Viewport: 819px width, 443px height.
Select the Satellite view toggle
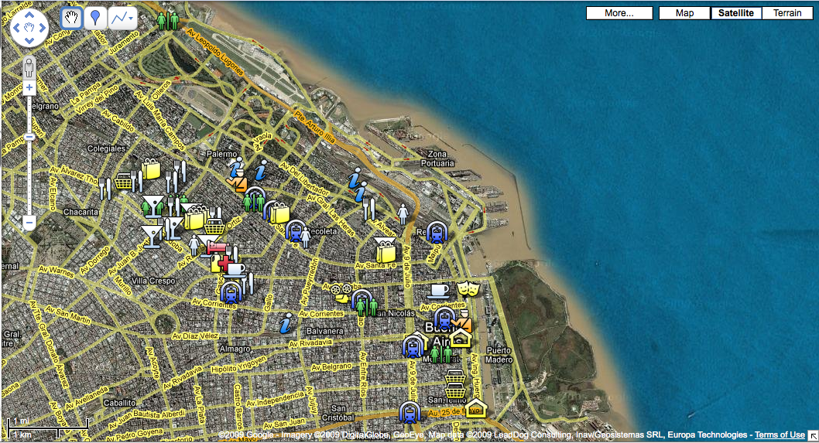(x=736, y=13)
